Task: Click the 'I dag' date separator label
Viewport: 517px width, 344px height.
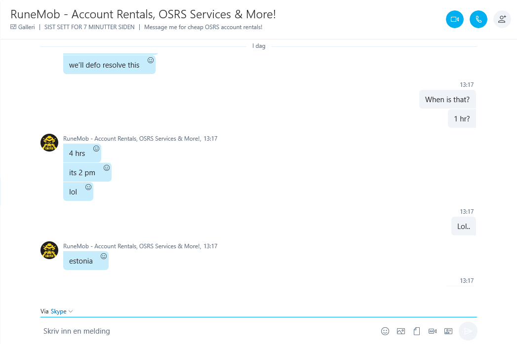Action: pos(259,46)
